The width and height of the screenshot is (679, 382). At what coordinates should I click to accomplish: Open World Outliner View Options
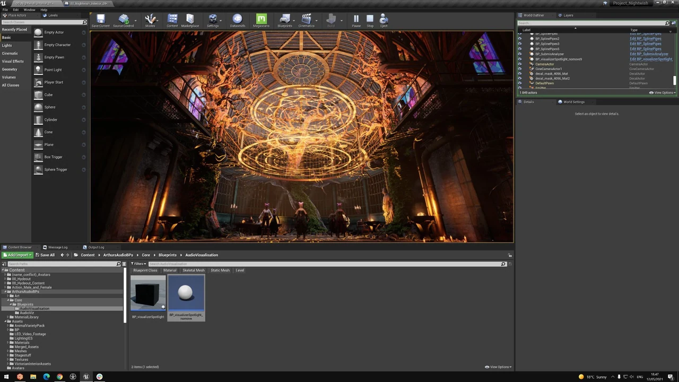point(662,93)
